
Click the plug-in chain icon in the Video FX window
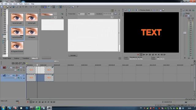tap(62, 14)
